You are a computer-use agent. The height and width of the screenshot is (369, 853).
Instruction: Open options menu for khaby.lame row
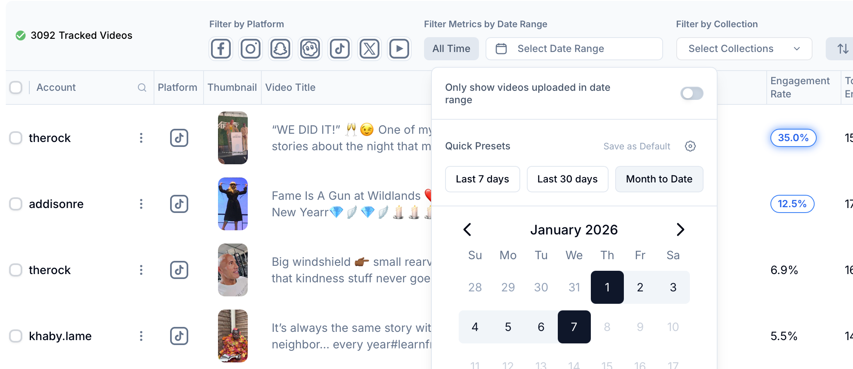[141, 336]
